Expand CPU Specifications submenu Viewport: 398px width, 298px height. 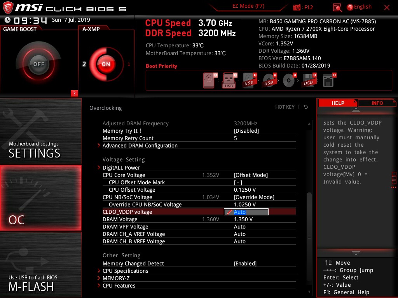(x=125, y=271)
